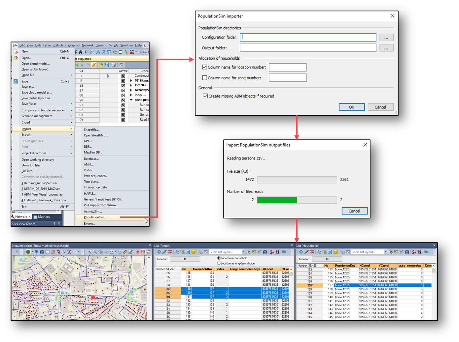Click OK in PopulationSim importer dialog

(x=352, y=107)
